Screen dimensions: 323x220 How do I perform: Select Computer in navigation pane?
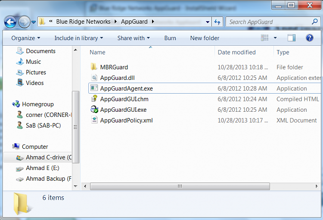[35, 147]
